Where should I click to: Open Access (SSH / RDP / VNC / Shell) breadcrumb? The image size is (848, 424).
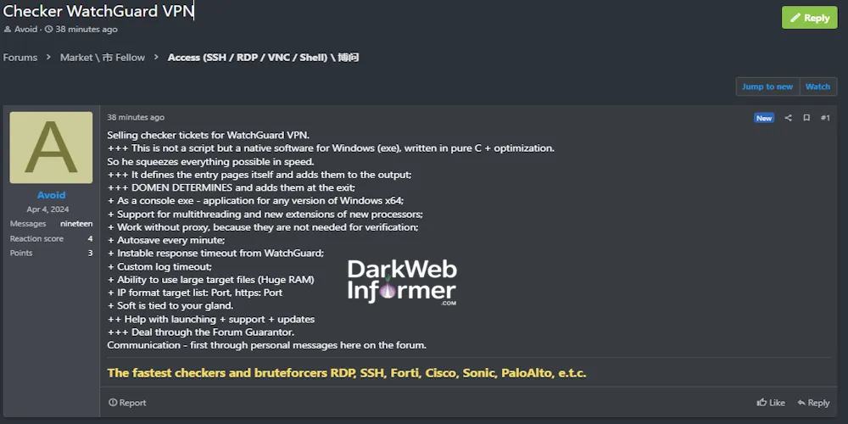pyautogui.click(x=263, y=58)
